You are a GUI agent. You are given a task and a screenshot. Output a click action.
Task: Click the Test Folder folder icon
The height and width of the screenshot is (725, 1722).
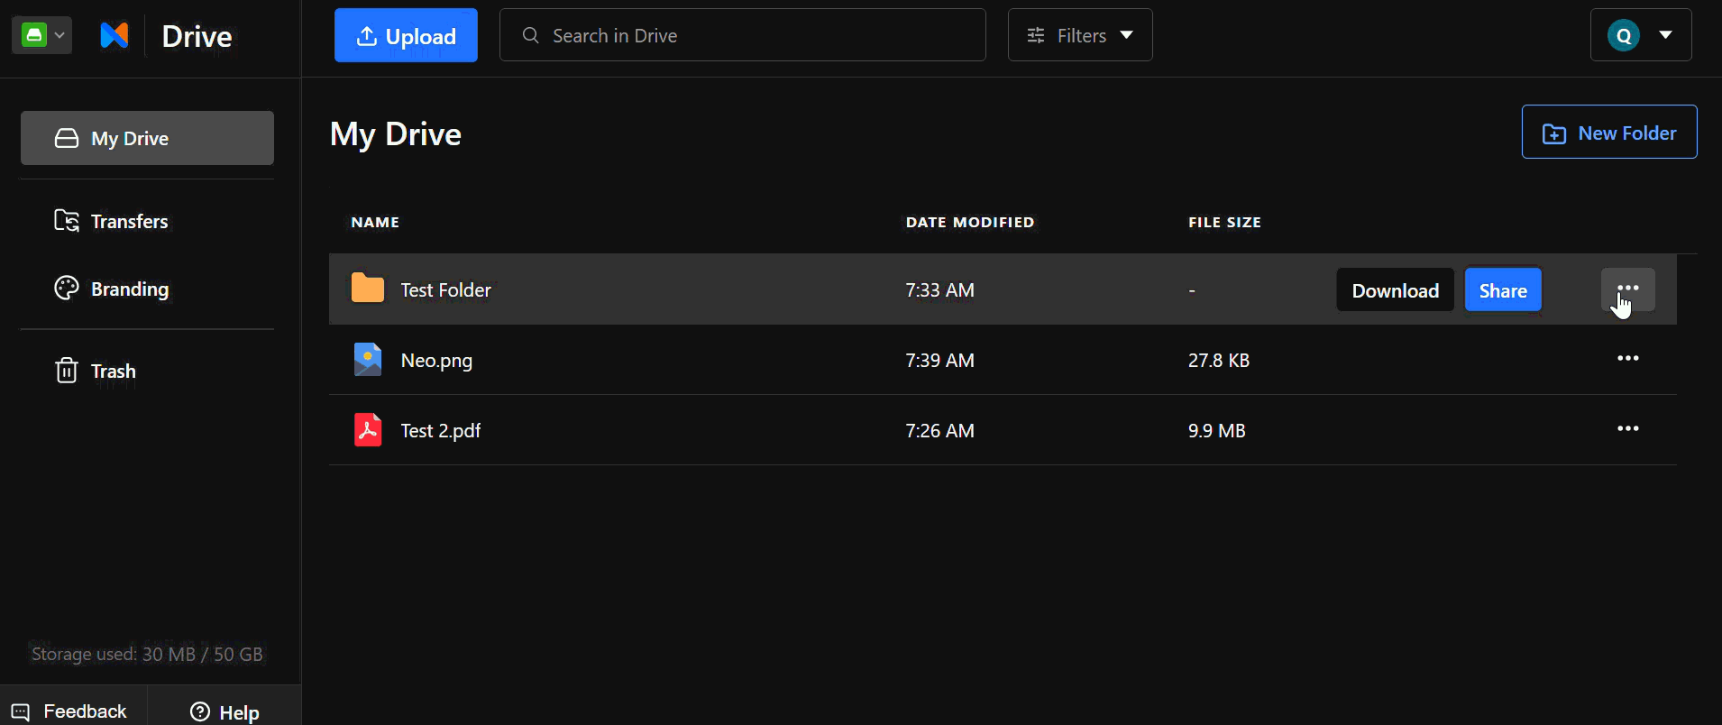[x=368, y=289]
